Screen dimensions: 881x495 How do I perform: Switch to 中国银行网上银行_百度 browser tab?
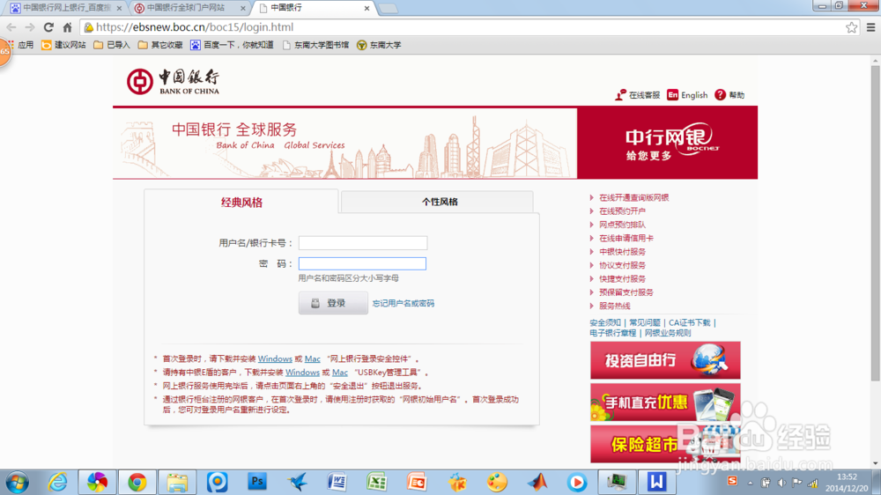(x=66, y=8)
